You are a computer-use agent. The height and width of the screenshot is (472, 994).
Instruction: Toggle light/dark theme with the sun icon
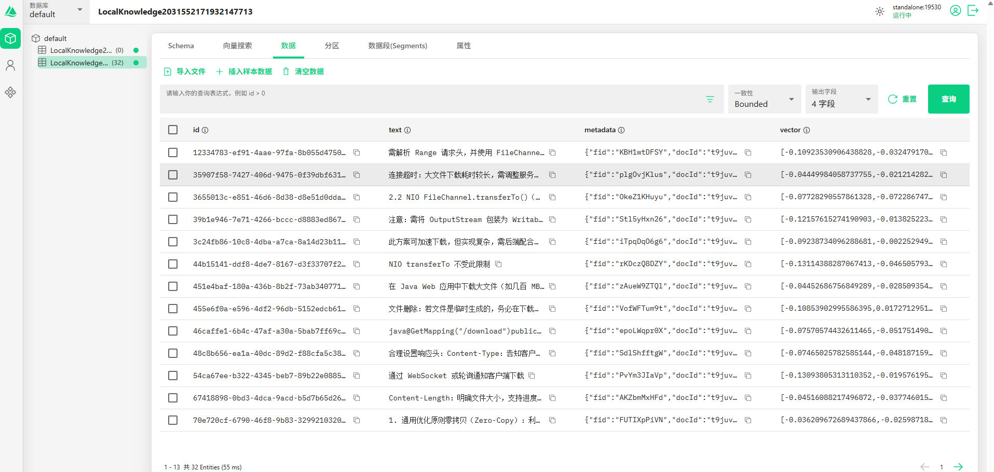(879, 11)
